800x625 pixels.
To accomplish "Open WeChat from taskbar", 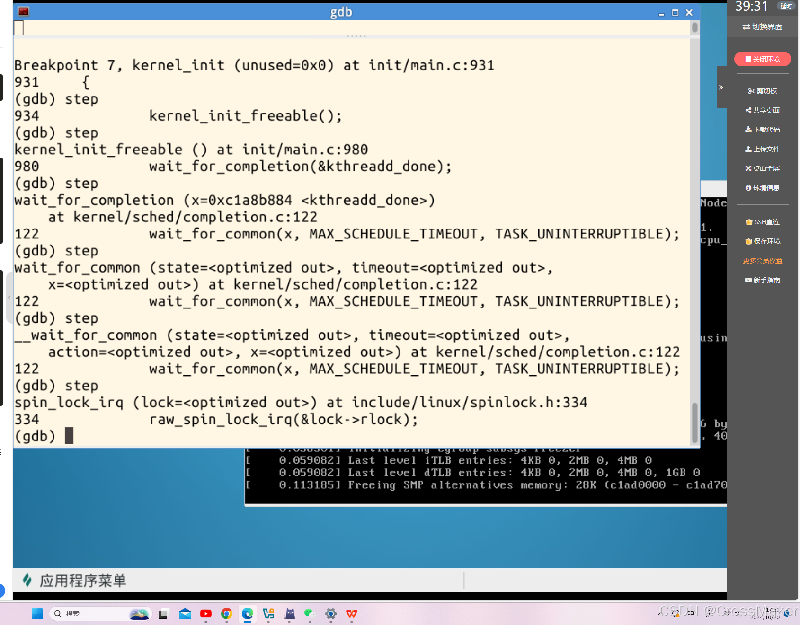I will point(310,614).
